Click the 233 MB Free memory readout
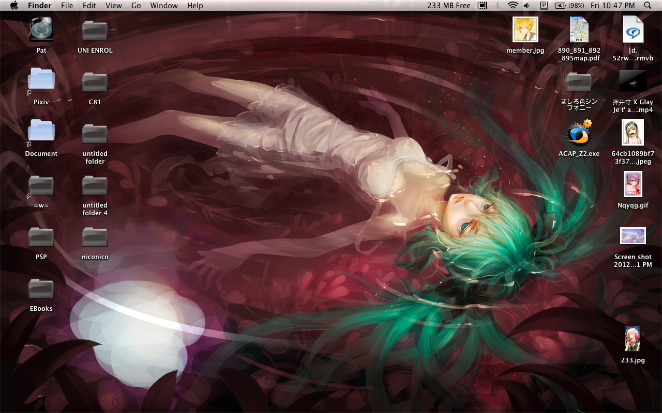The width and height of the screenshot is (662, 413). coord(449,6)
